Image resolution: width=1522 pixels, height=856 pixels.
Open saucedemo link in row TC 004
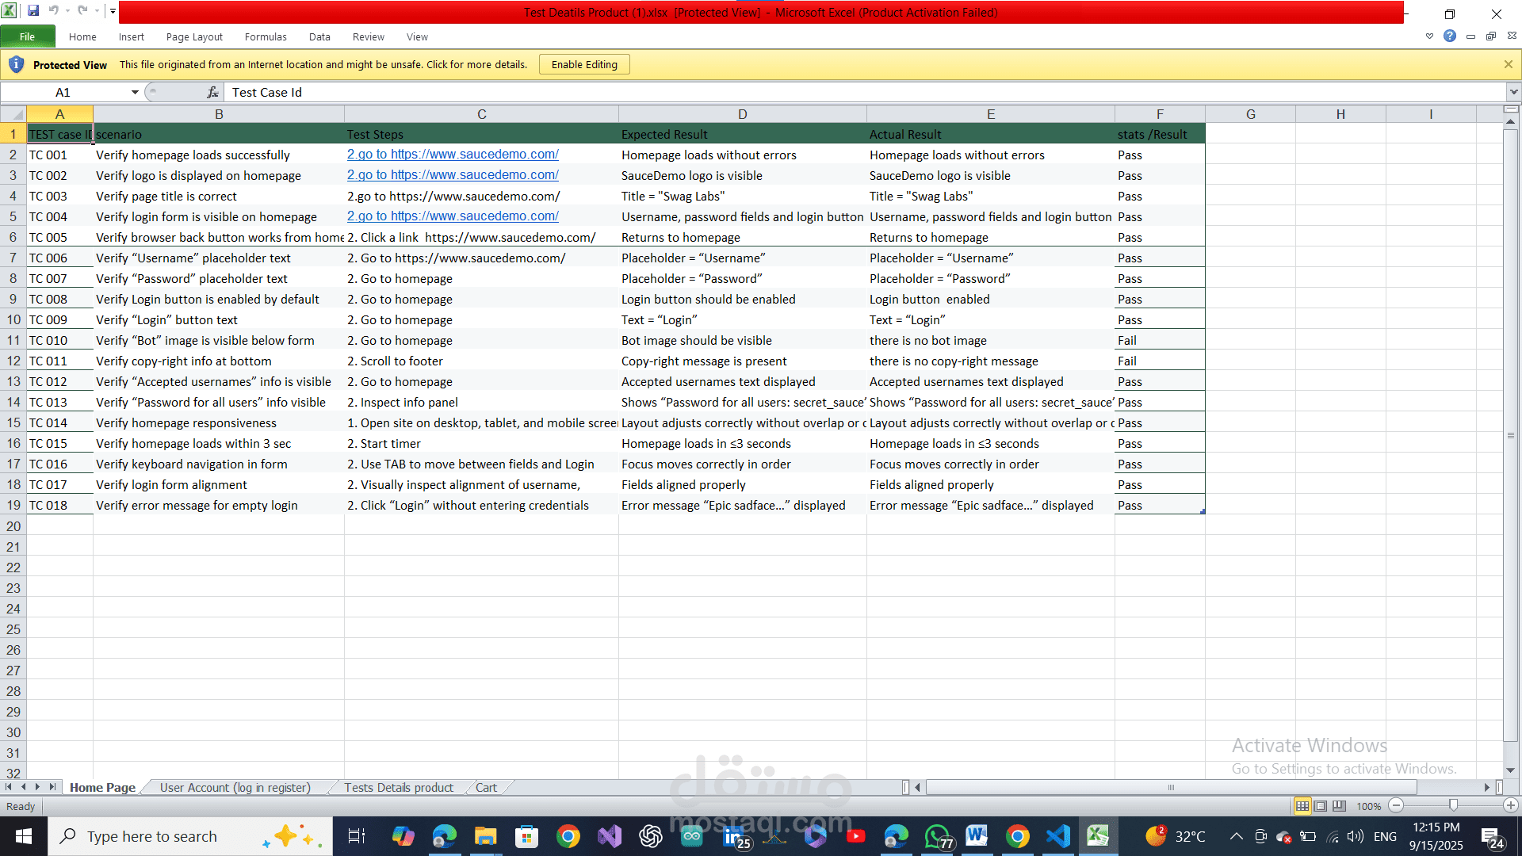[453, 216]
